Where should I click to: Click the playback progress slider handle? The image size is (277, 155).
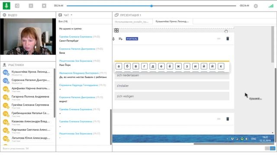151,6
